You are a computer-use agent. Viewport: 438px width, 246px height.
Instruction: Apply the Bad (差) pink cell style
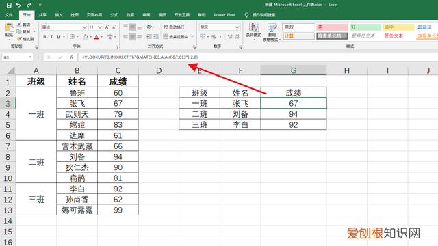[332, 27]
